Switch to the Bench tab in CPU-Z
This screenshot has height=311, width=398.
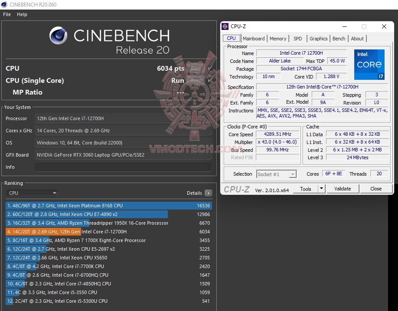339,39
